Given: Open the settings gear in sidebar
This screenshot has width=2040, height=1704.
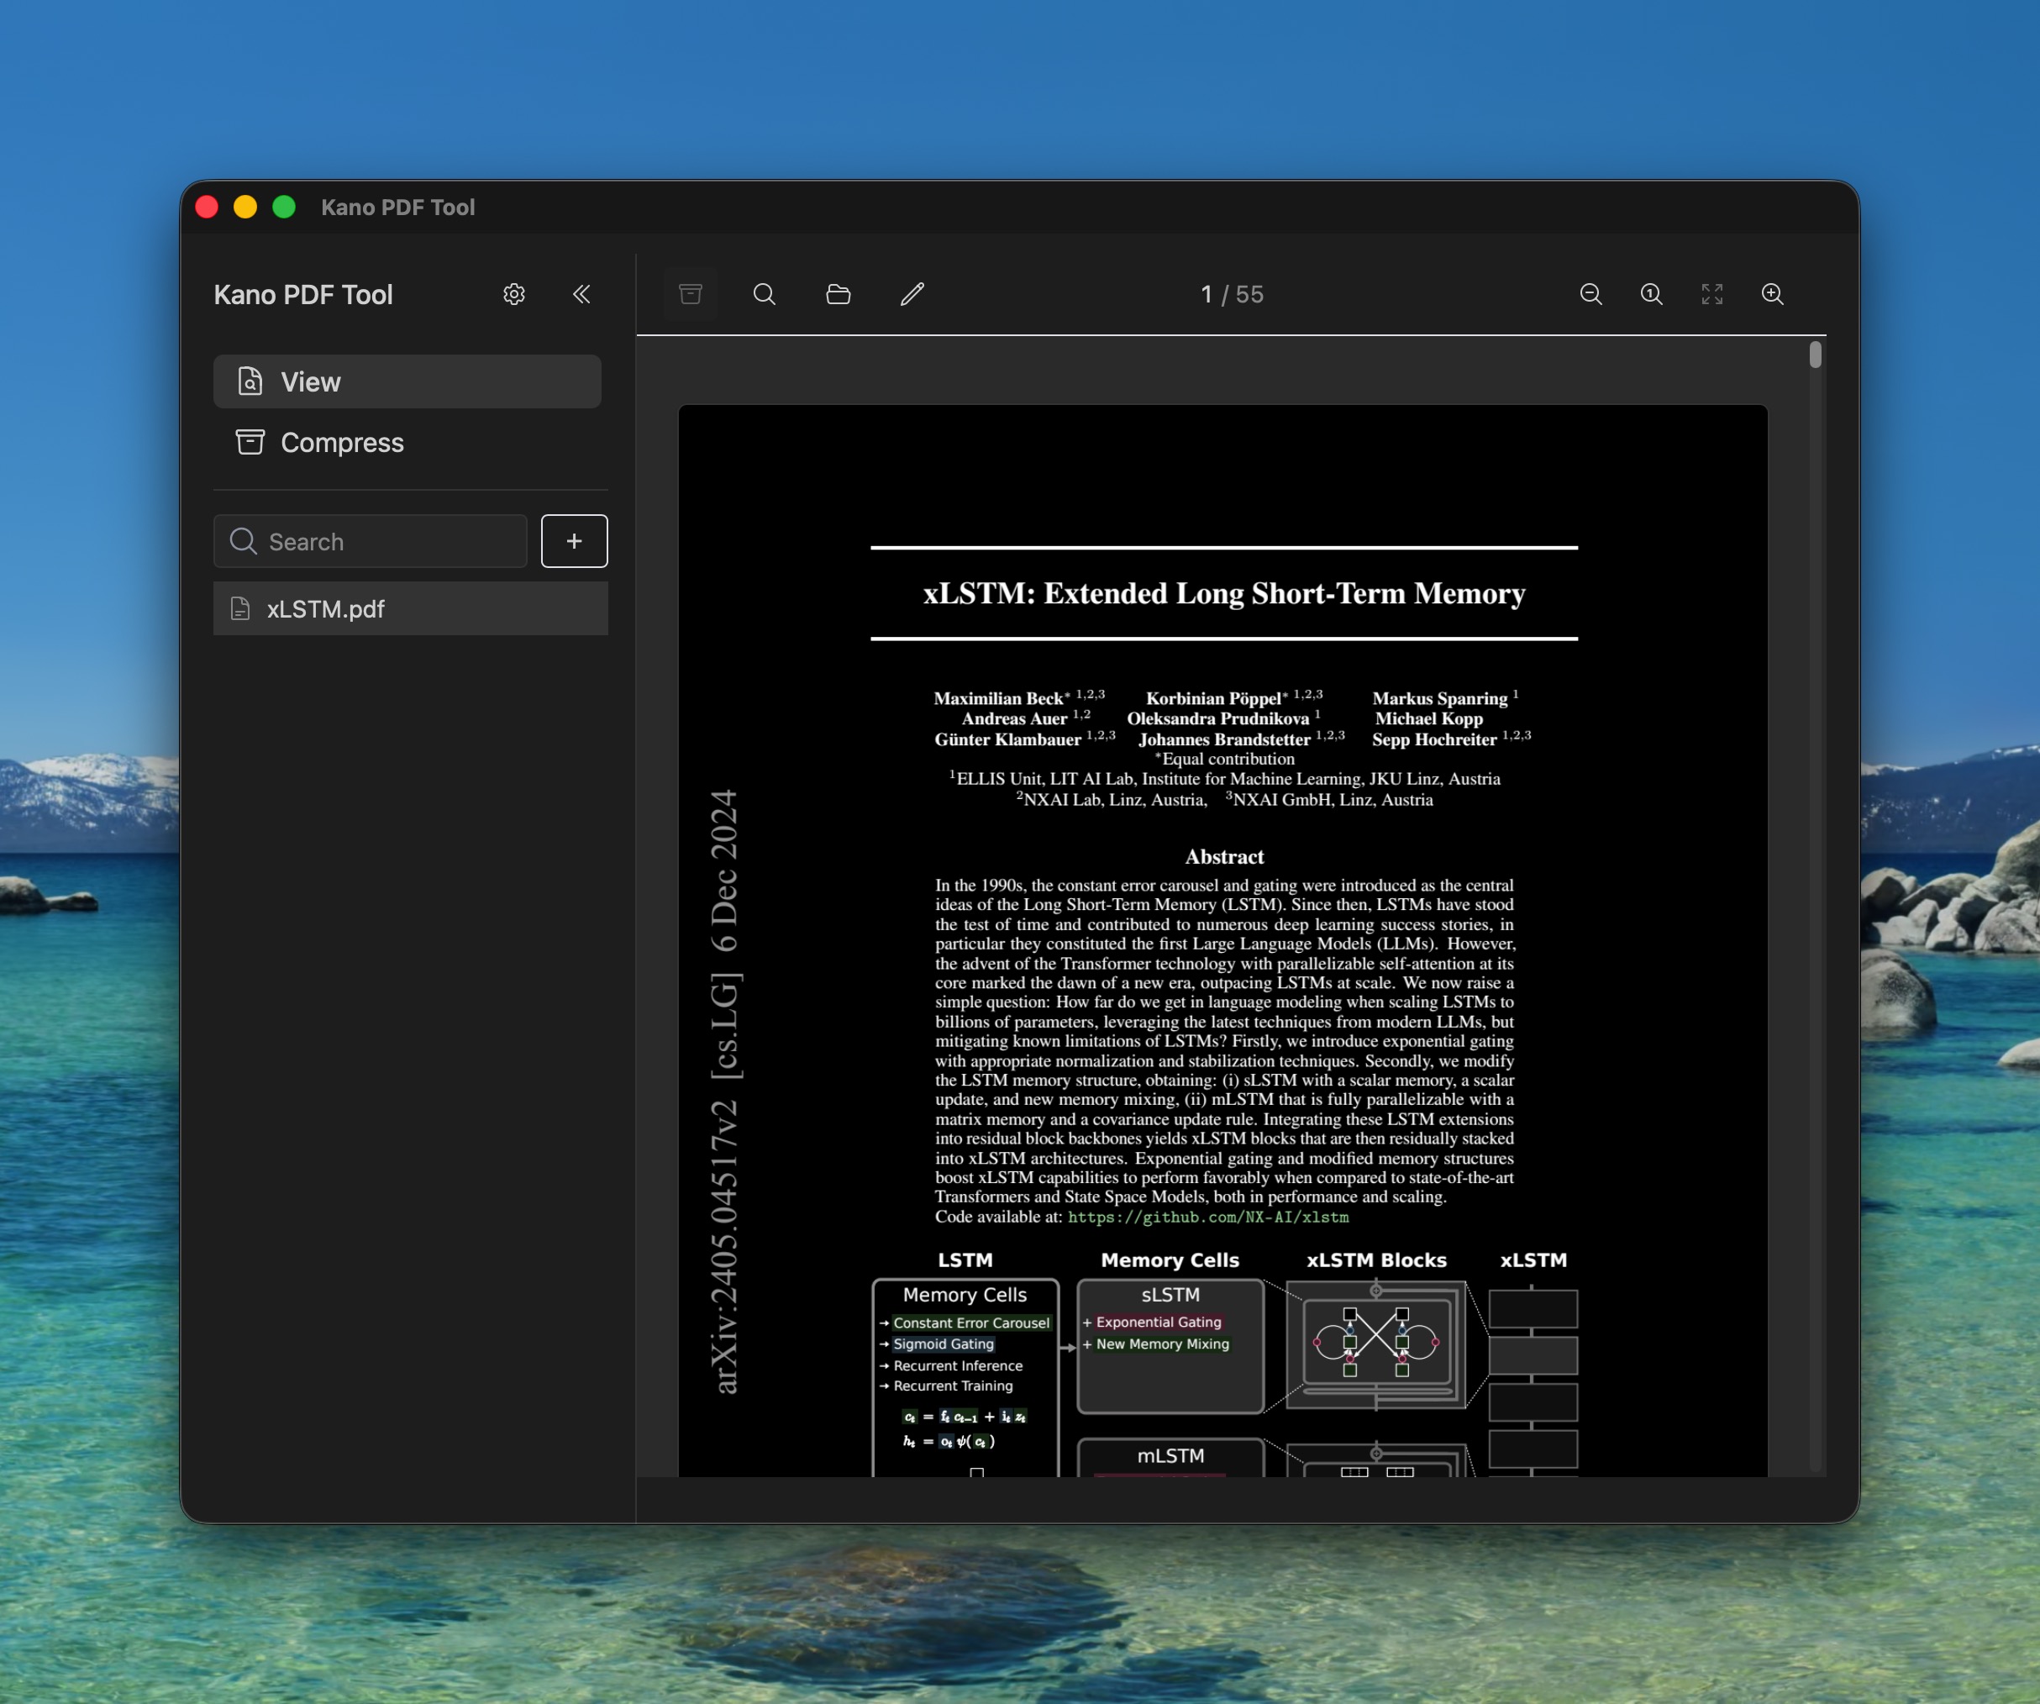Looking at the screenshot, I should pos(514,294).
